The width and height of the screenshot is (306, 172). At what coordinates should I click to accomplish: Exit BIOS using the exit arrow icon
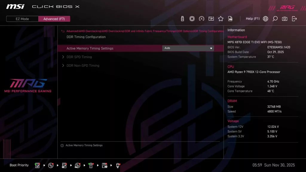pos(294,19)
